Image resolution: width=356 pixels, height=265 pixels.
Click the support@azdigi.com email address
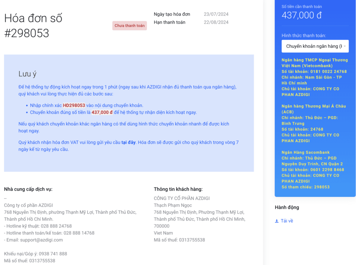point(41,240)
